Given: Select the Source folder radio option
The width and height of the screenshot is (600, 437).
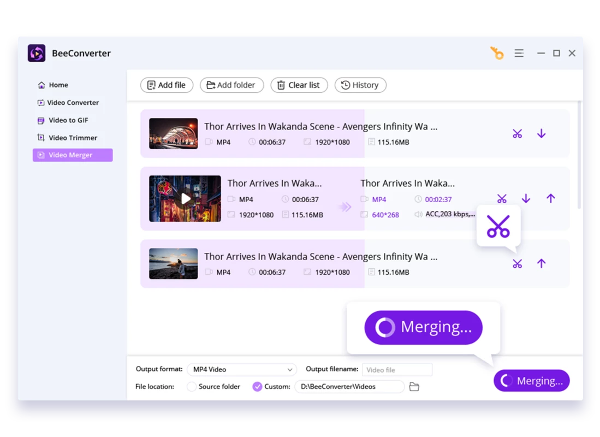Looking at the screenshot, I should click(x=192, y=386).
